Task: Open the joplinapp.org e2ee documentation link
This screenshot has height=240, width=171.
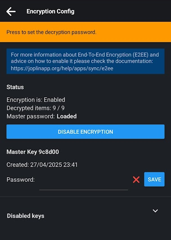Action: point(62,68)
